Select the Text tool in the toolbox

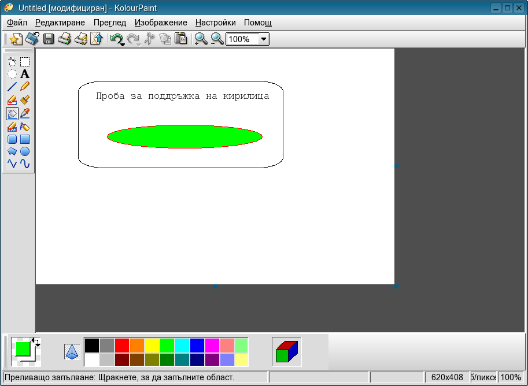(x=25, y=74)
